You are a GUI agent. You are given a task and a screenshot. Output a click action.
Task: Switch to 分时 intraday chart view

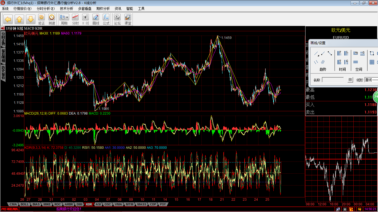tap(75, 20)
